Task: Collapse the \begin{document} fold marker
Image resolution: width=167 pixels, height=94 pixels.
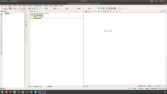Action: point(29,15)
